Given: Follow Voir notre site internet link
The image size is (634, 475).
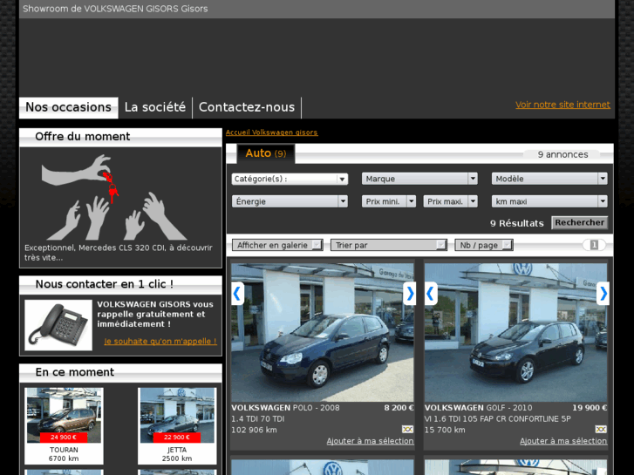Looking at the screenshot, I should (x=562, y=105).
